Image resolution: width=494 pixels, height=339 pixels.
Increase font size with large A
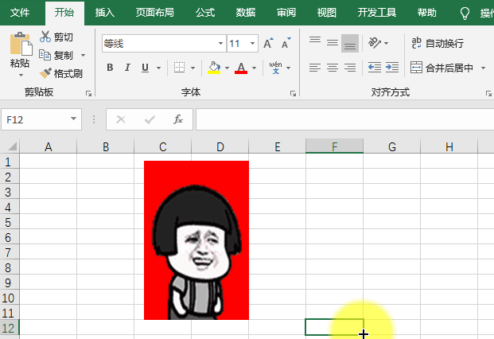[268, 43]
